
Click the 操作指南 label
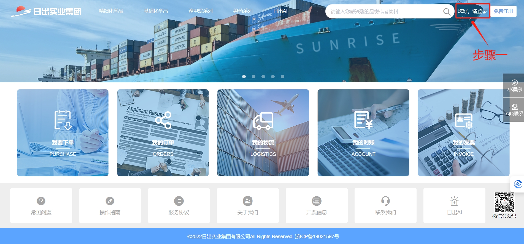tap(110, 212)
